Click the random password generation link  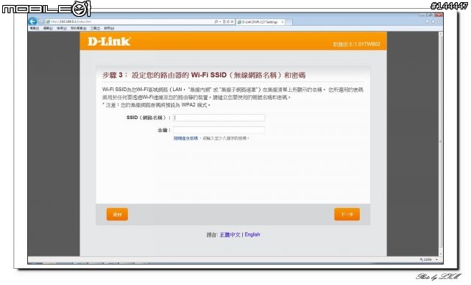click(x=185, y=138)
